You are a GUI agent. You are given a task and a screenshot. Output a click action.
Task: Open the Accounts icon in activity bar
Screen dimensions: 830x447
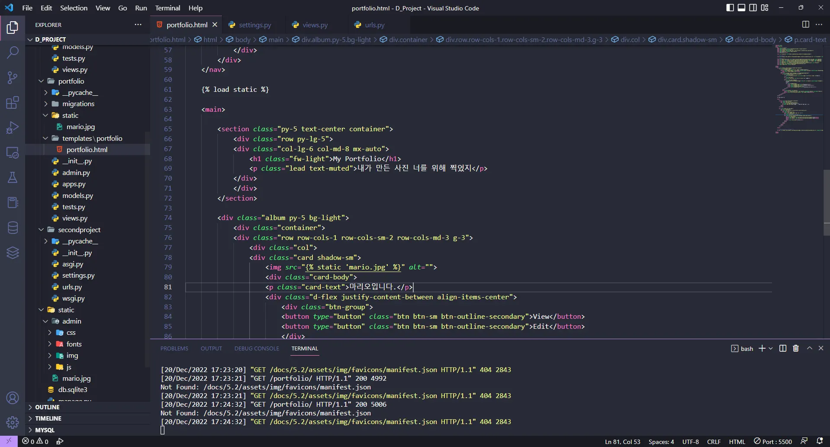click(x=13, y=398)
